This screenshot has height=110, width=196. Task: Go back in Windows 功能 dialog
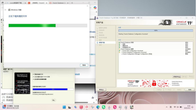5,10
